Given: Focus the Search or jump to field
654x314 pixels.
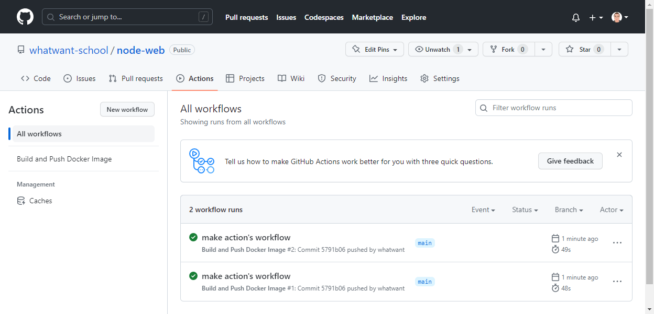Looking at the screenshot, I should [127, 17].
